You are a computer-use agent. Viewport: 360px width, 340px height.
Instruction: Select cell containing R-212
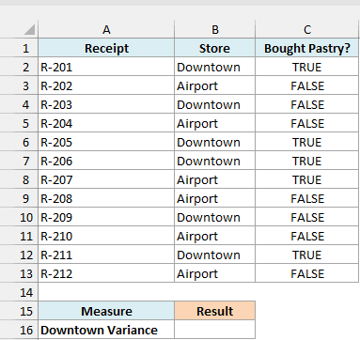106,273
